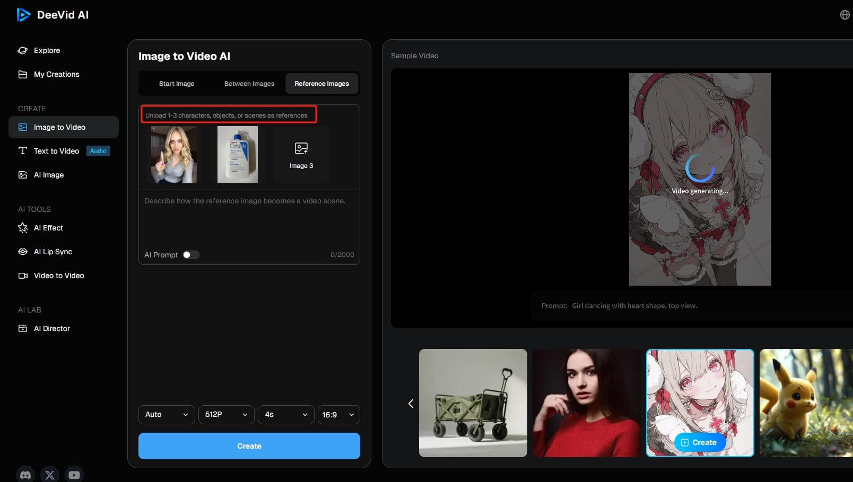This screenshot has height=482, width=853.
Task: Click the "0/2000" character counter
Action: tap(342, 255)
